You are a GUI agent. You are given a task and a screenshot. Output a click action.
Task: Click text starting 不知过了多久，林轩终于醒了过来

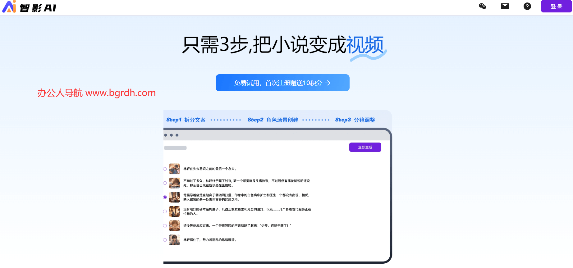click(246, 183)
